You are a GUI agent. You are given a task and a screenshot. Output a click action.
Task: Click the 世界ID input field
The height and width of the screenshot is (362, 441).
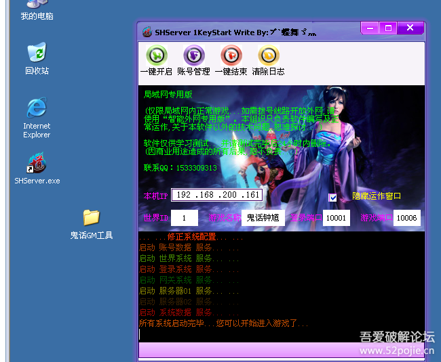coord(185,218)
